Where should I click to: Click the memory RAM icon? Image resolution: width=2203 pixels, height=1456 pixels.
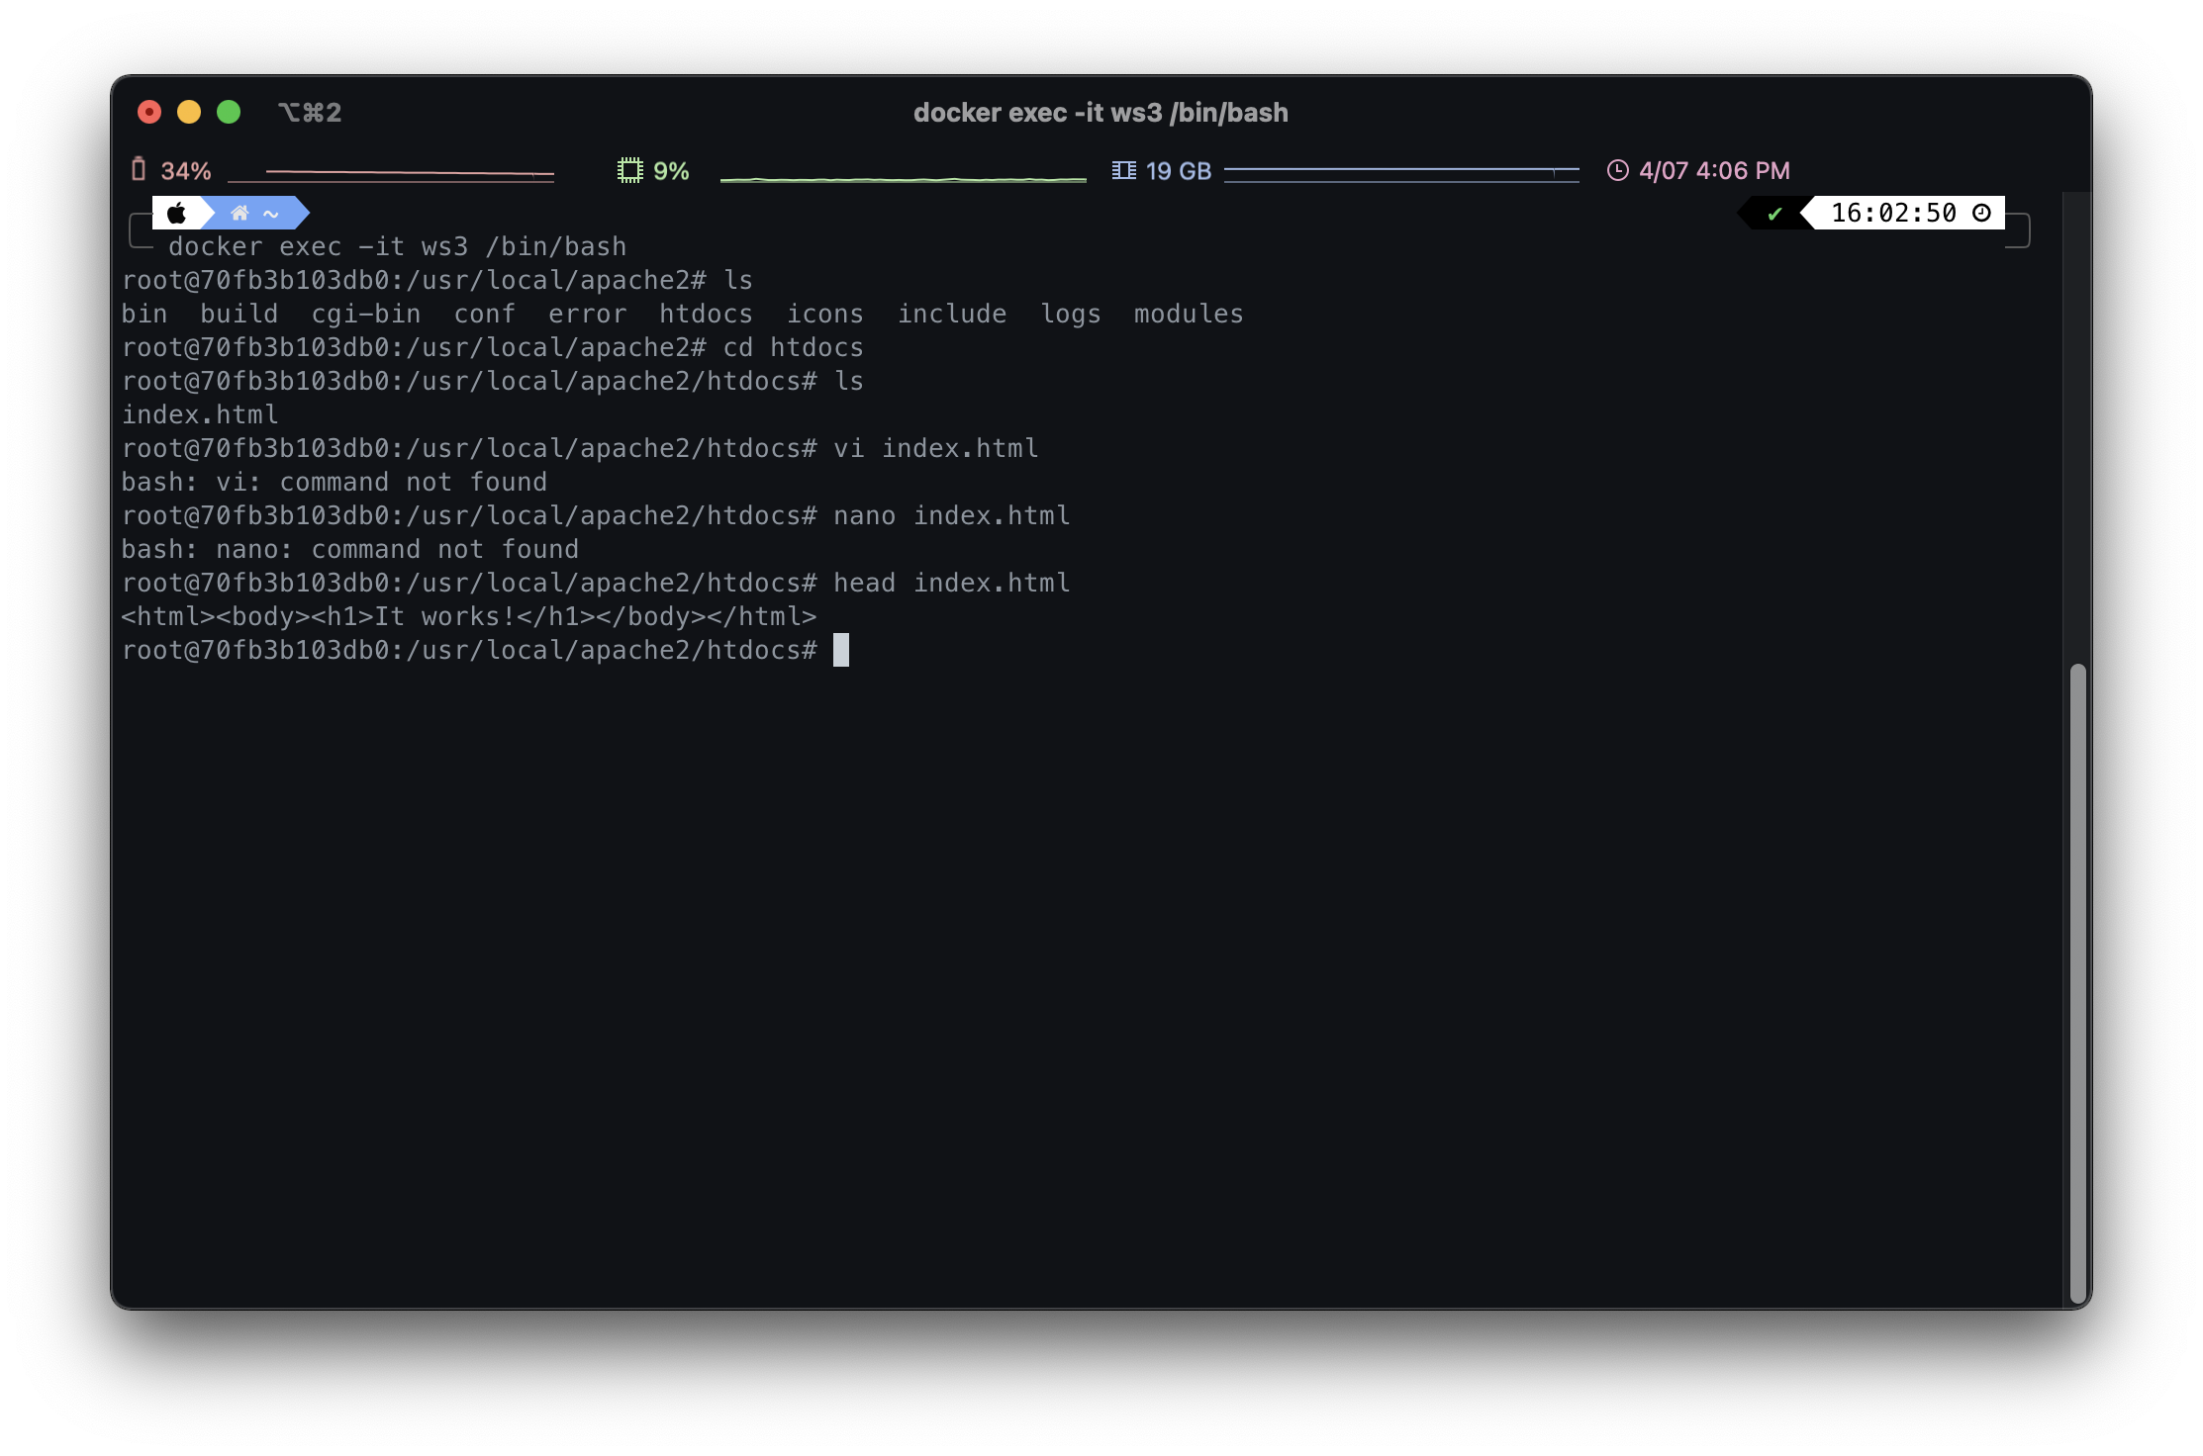pos(1123,170)
